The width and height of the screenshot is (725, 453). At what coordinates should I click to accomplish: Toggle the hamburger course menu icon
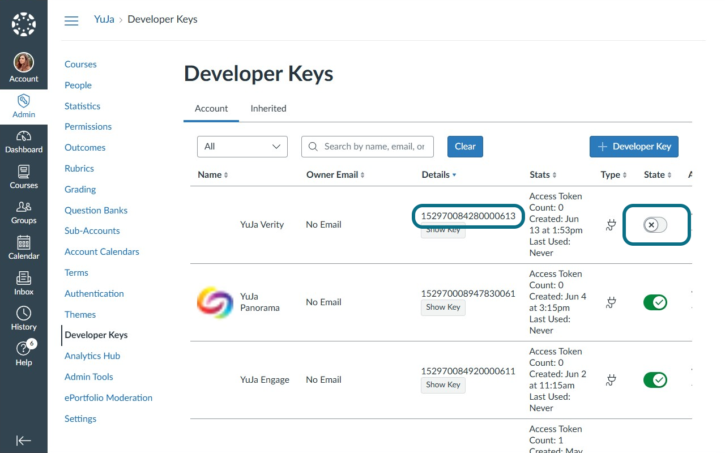(x=71, y=21)
